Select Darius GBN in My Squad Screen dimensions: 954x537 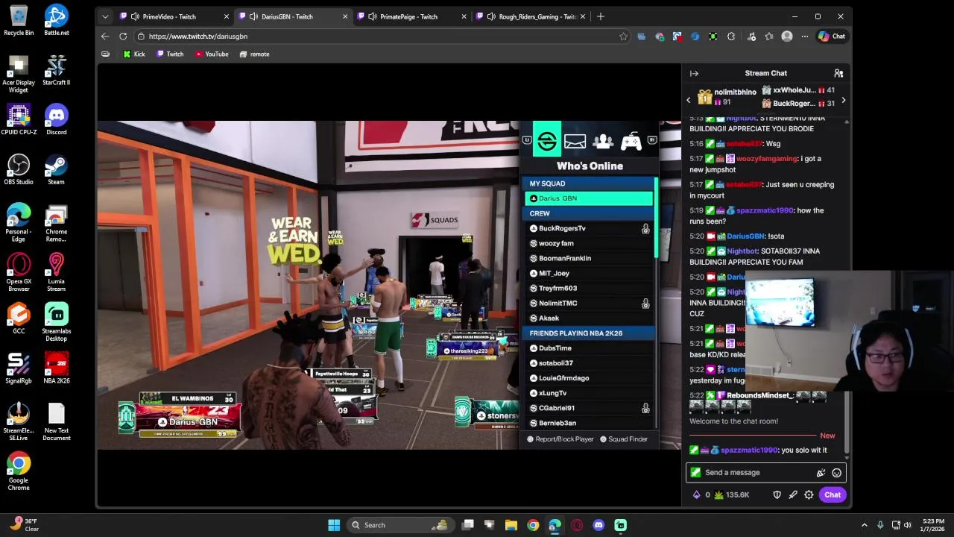(589, 198)
